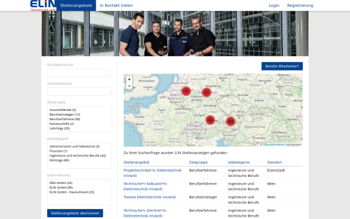350x219 pixels.
Task: Select Finanzen (1) category
Action: (x=58, y=151)
